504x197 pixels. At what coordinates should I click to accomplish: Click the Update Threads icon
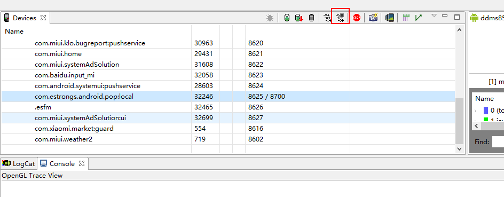pyautogui.click(x=327, y=18)
